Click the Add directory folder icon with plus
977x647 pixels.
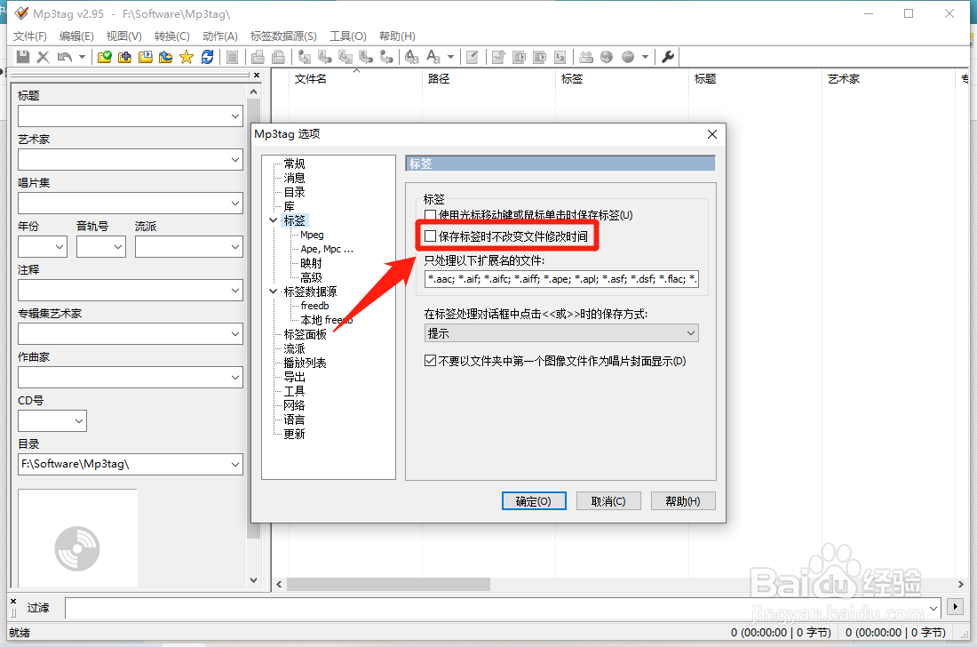pos(124,57)
